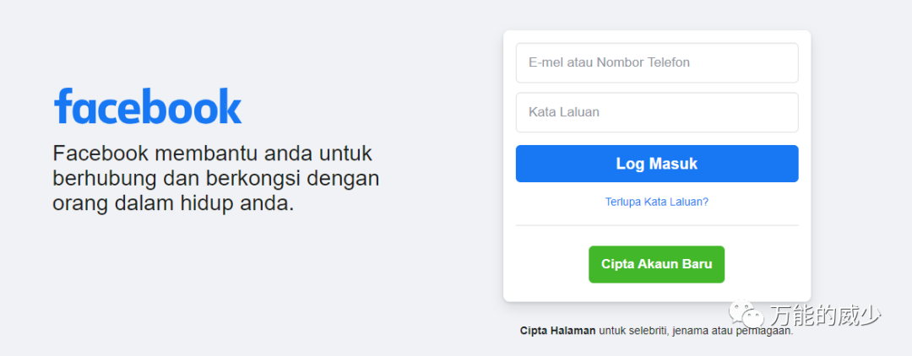Viewport: 912px width, 356px height.
Task: Click the blue Log Masuk button
Action: 657,164
